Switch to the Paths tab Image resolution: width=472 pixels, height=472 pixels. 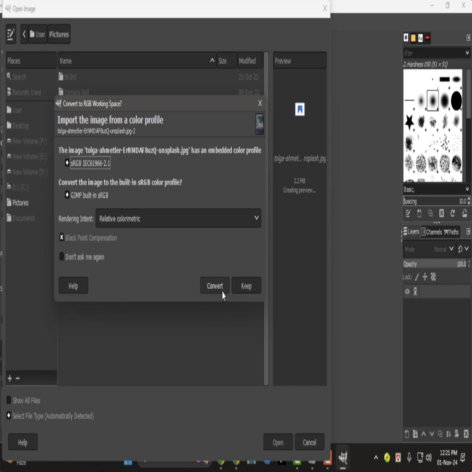point(451,232)
